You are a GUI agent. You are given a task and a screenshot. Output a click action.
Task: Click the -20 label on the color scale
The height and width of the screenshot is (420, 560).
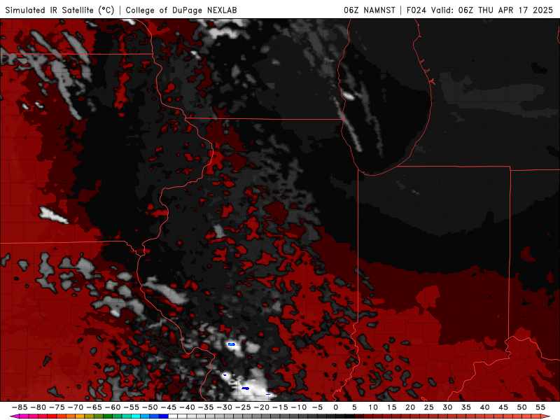point(261,407)
